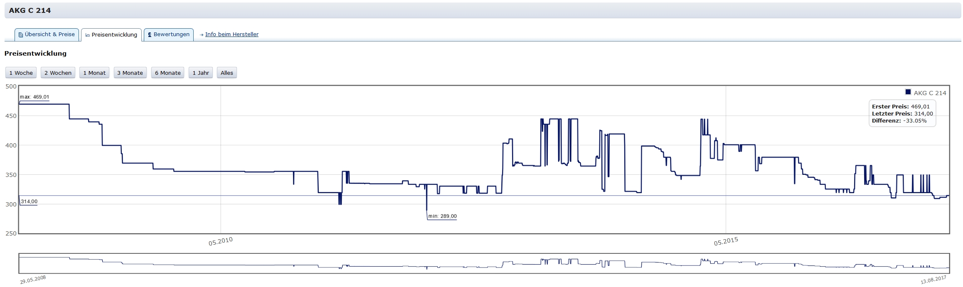
Task: Pick the 6 Monate range button
Action: (167, 73)
